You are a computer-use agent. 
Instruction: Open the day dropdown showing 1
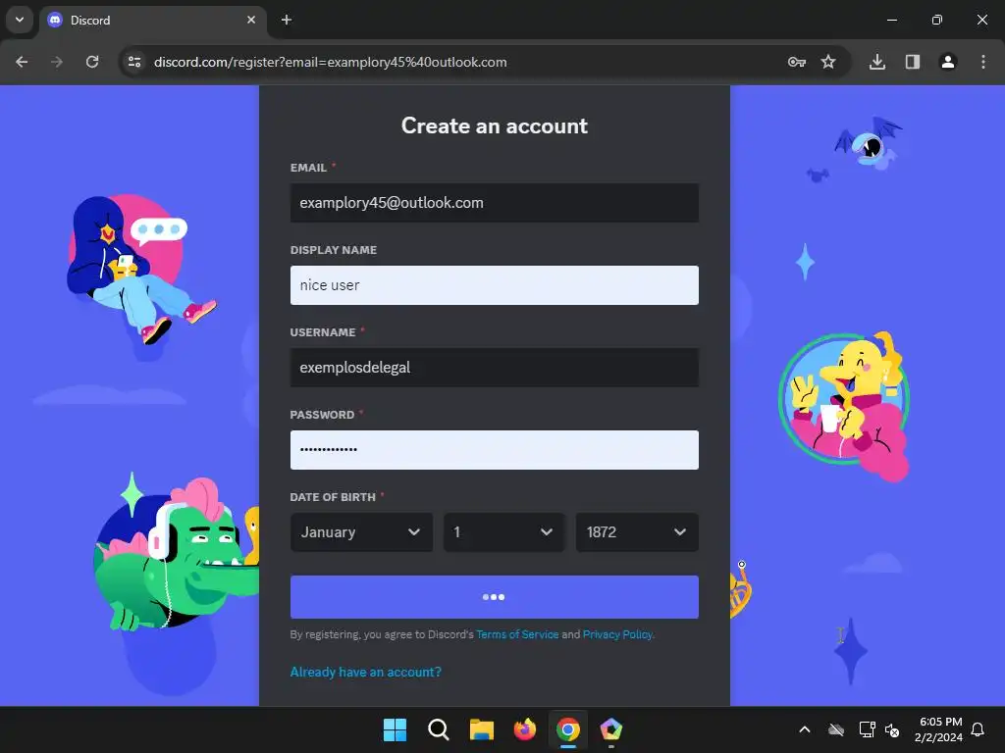pos(503,532)
